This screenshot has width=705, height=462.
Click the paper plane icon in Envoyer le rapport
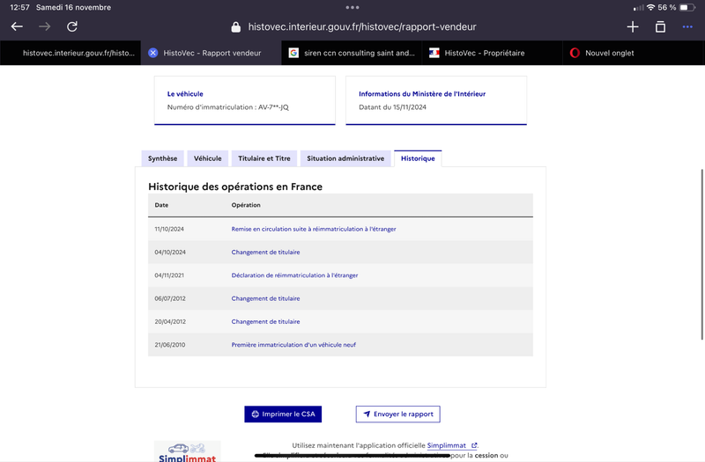click(367, 414)
